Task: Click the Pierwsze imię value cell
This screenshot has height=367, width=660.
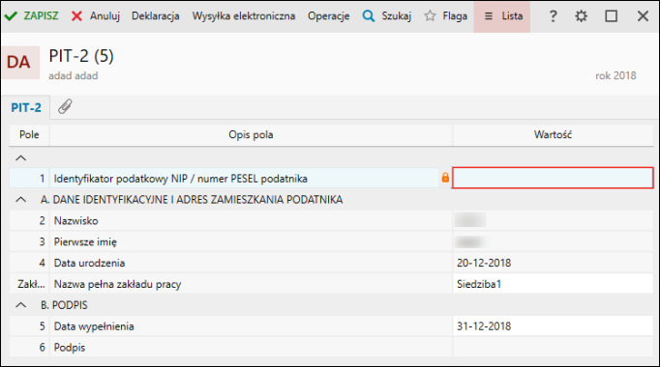Action: coord(553,241)
